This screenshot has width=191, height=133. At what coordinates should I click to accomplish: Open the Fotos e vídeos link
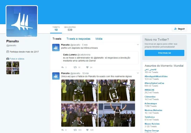click(17, 59)
